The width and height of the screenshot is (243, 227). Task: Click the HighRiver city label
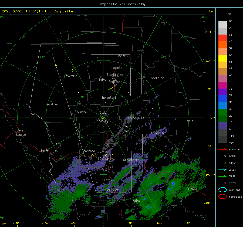[x=112, y=189]
